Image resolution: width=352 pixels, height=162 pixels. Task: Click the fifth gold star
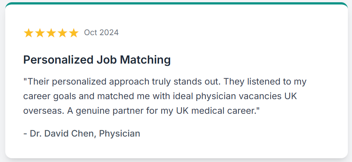[73, 33]
